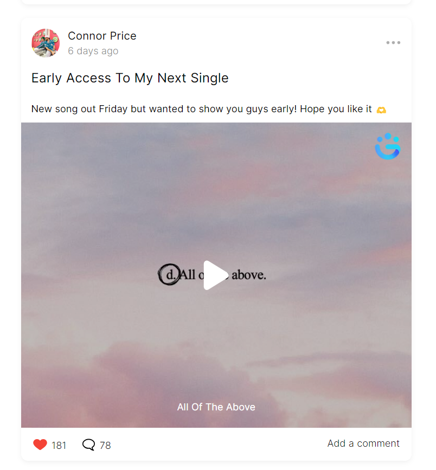The height and width of the screenshot is (470, 436).
Task: Click the heart-hands emoji in post text
Action: tap(381, 110)
